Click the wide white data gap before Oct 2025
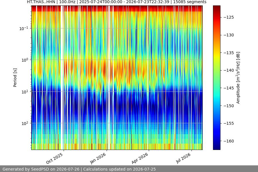 [x=62, y=78]
